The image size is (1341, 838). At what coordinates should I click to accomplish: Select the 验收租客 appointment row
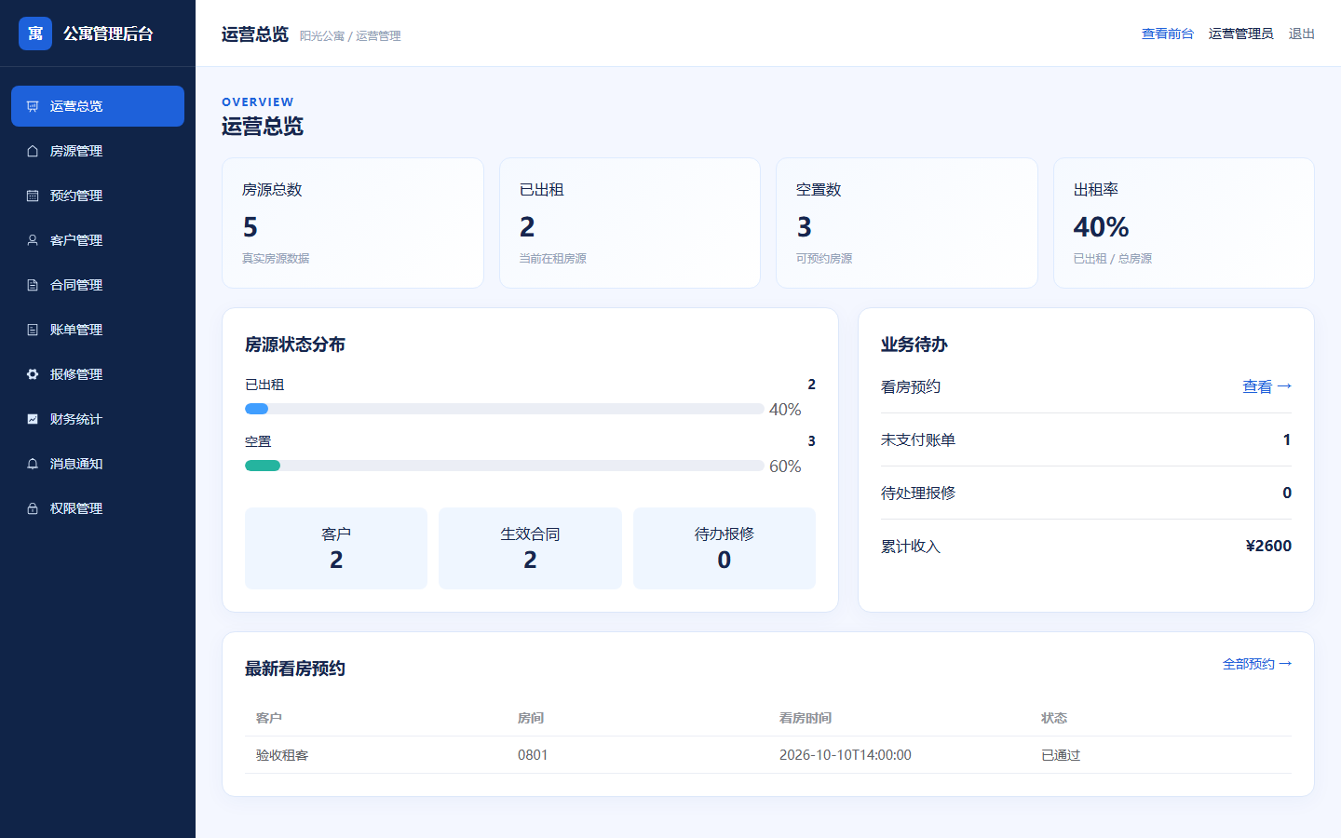(768, 755)
